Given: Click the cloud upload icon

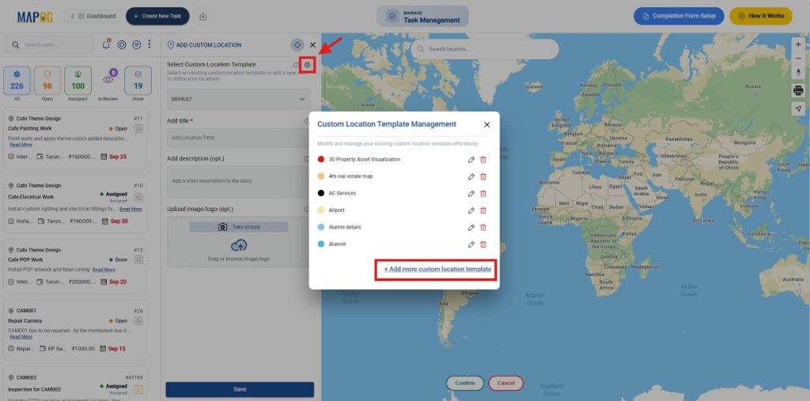Looking at the screenshot, I should (239, 245).
